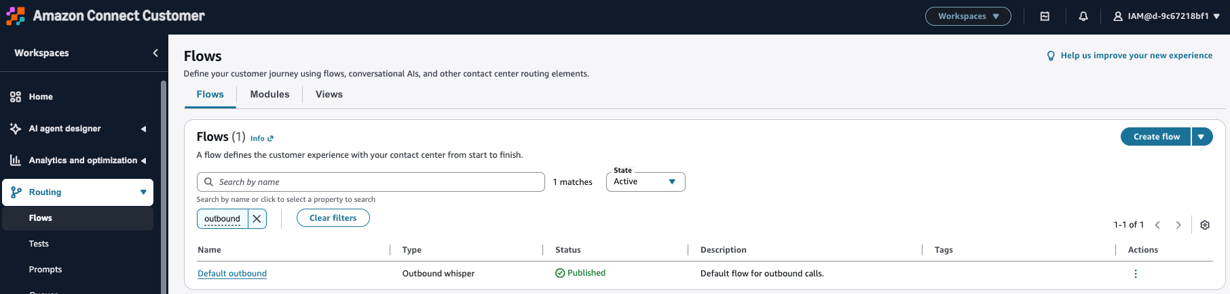Open the State Active dropdown
1230x294 pixels.
[646, 182]
